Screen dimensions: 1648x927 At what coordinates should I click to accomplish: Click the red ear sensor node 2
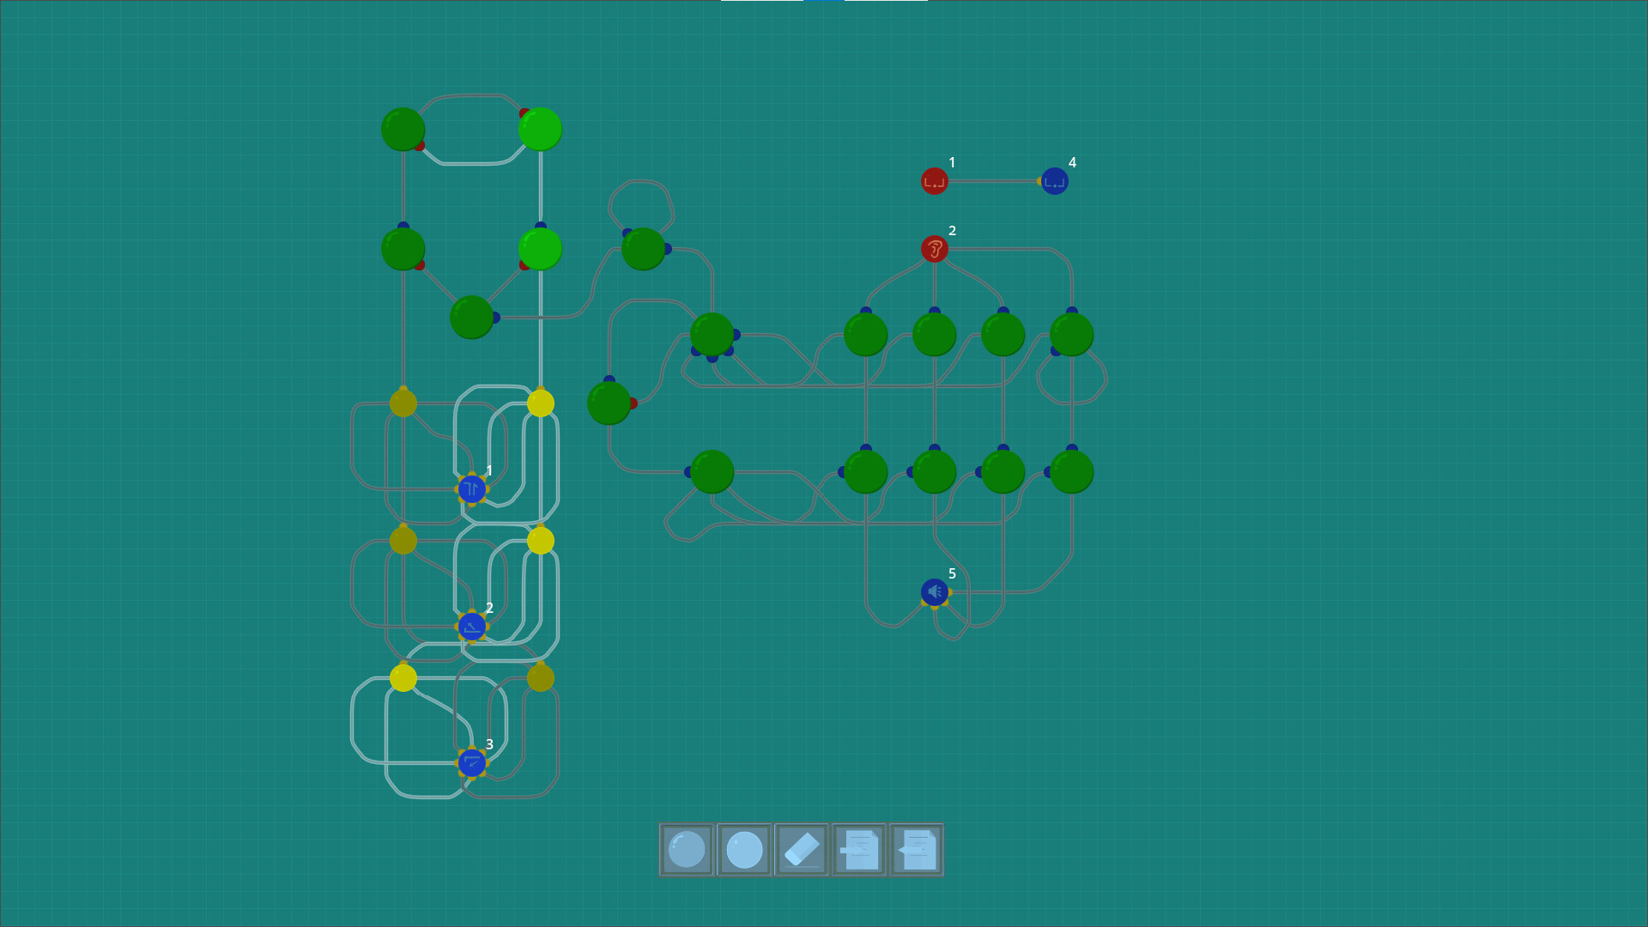coord(934,249)
